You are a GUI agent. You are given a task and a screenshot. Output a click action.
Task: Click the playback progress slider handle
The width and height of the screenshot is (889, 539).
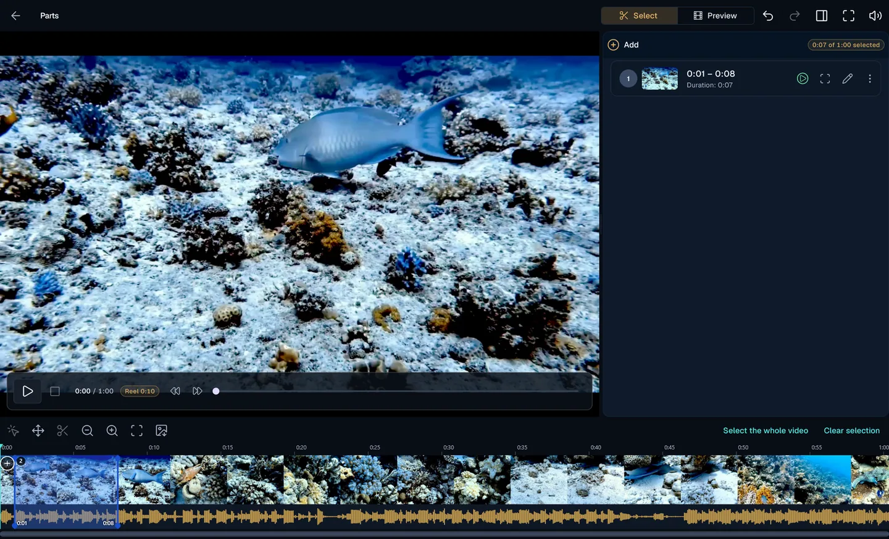pos(216,391)
